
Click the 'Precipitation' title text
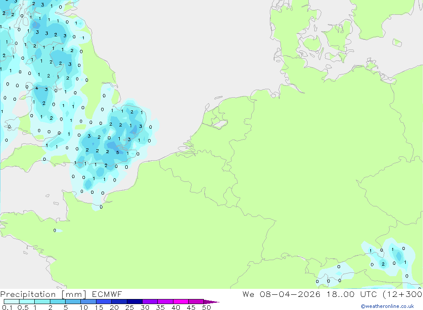click(x=28, y=294)
